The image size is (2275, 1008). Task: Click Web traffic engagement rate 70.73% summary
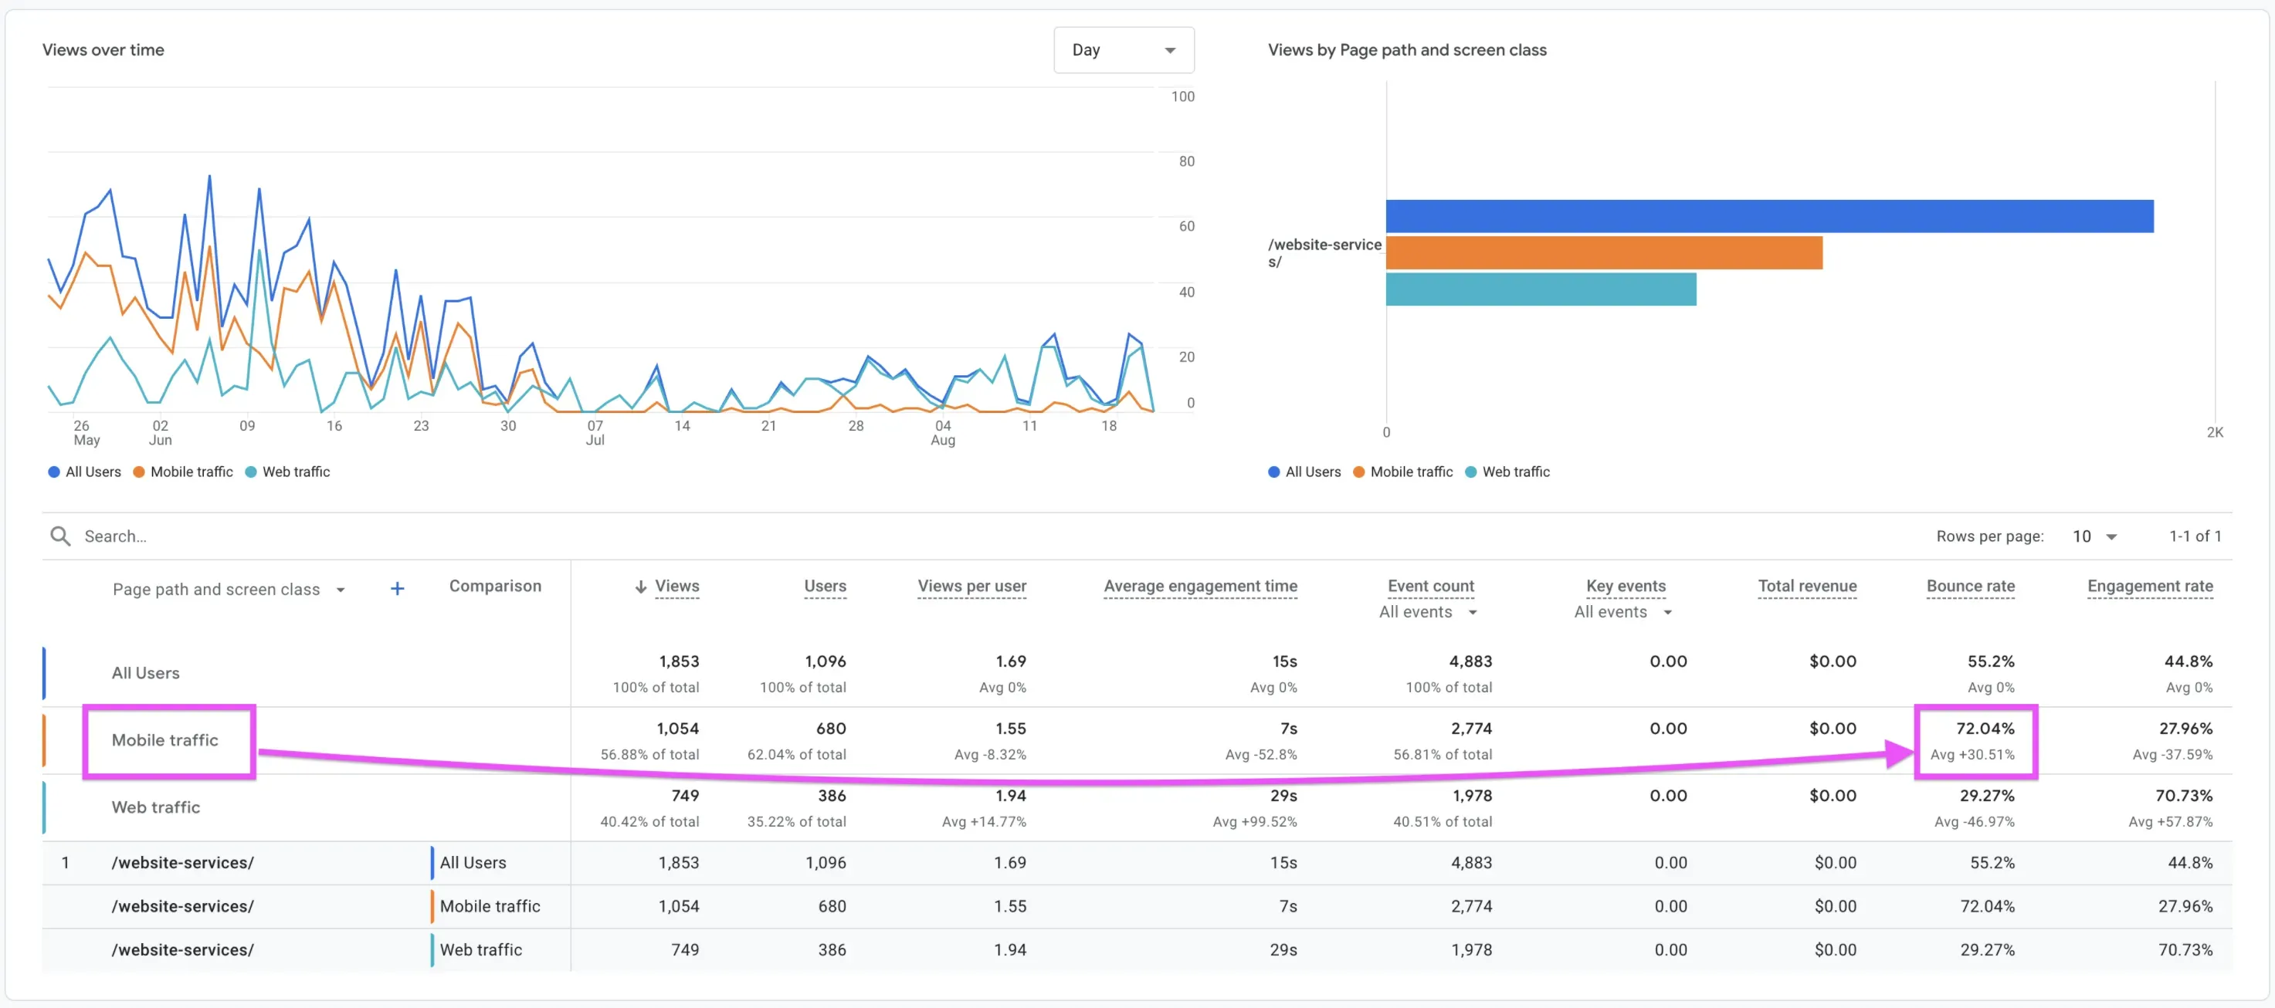(2183, 795)
